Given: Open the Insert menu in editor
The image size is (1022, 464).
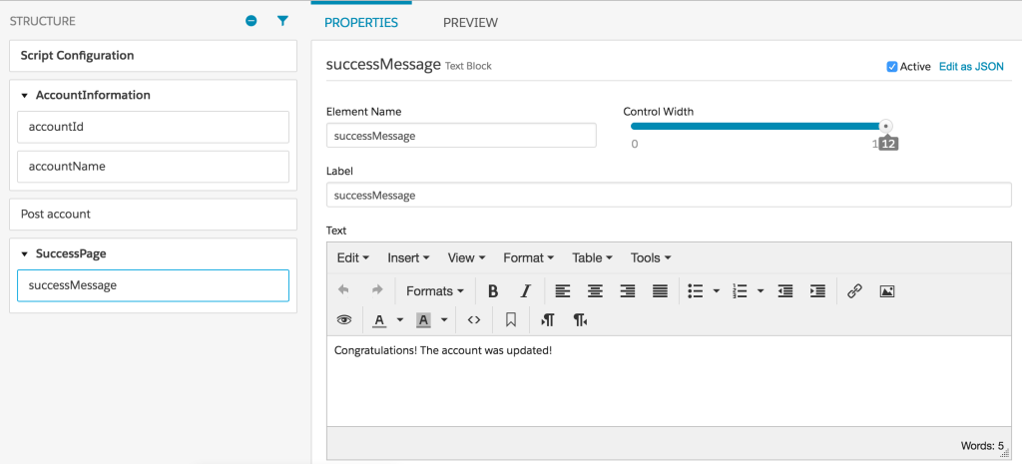Looking at the screenshot, I should point(408,257).
